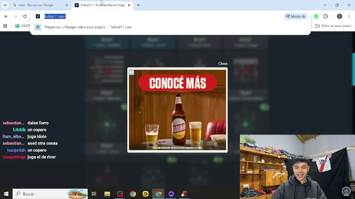This screenshot has height=199, width=355.
Task: Switch to the active Chrome profile window
Action: point(159,194)
